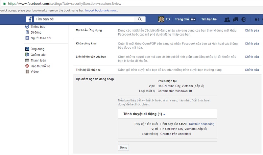Edit Mật khẩu Ứng dụng via Chỉnh sửa

coord(252,30)
